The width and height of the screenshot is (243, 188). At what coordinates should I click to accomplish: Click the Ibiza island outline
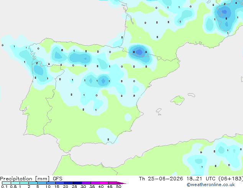point(159,110)
